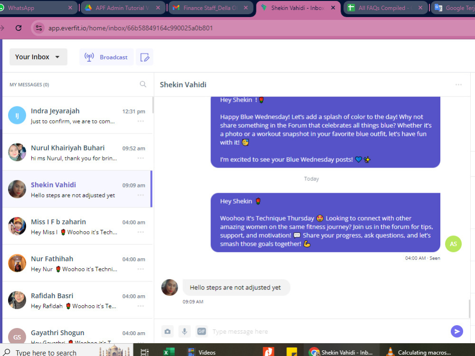Search messages with the magnifier icon

pos(143,84)
